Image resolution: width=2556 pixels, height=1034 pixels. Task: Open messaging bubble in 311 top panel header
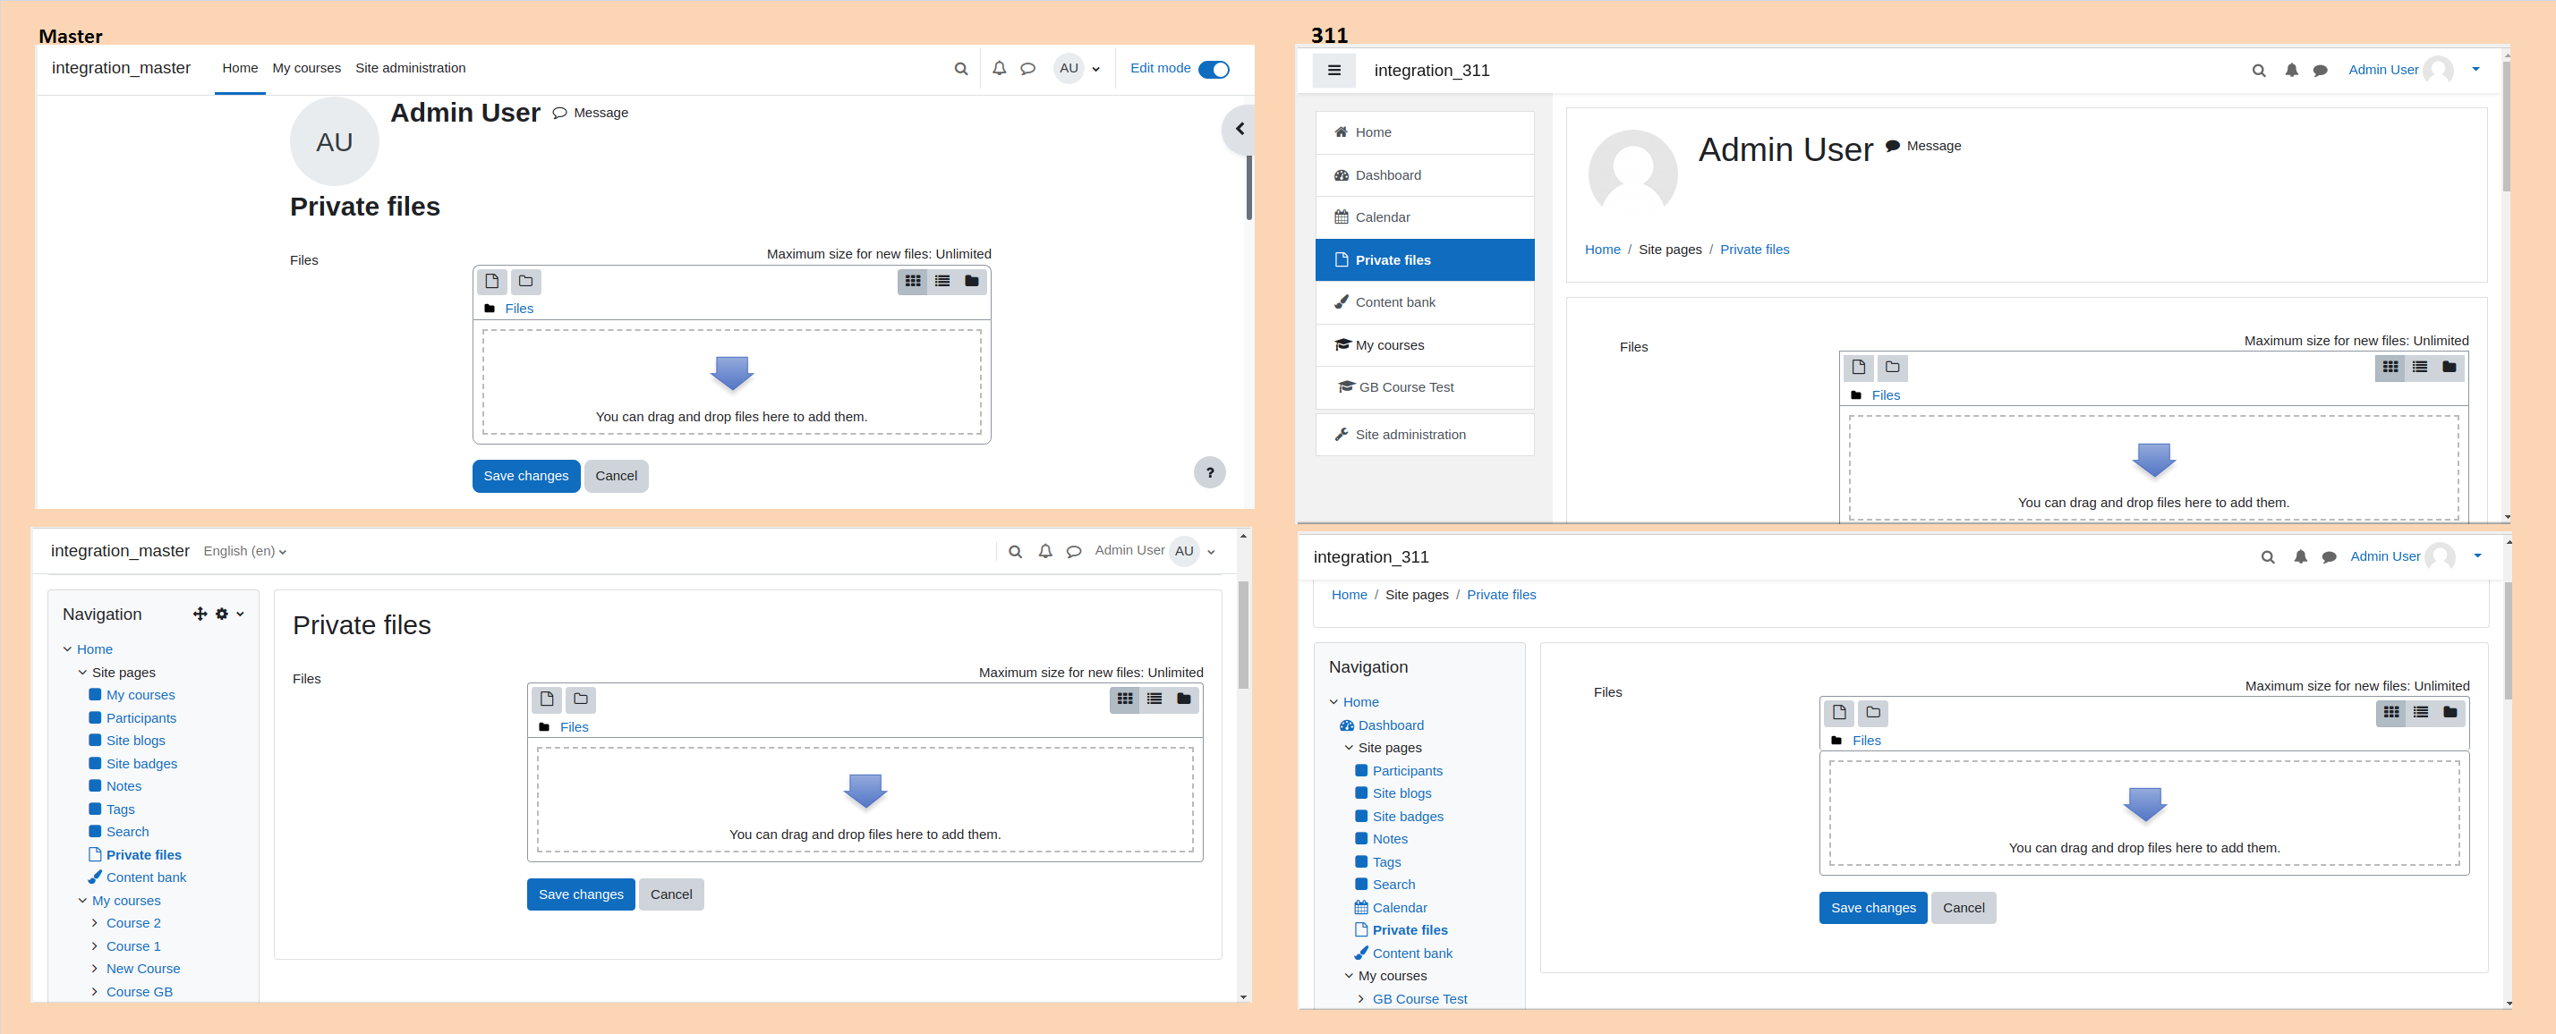pos(2320,71)
